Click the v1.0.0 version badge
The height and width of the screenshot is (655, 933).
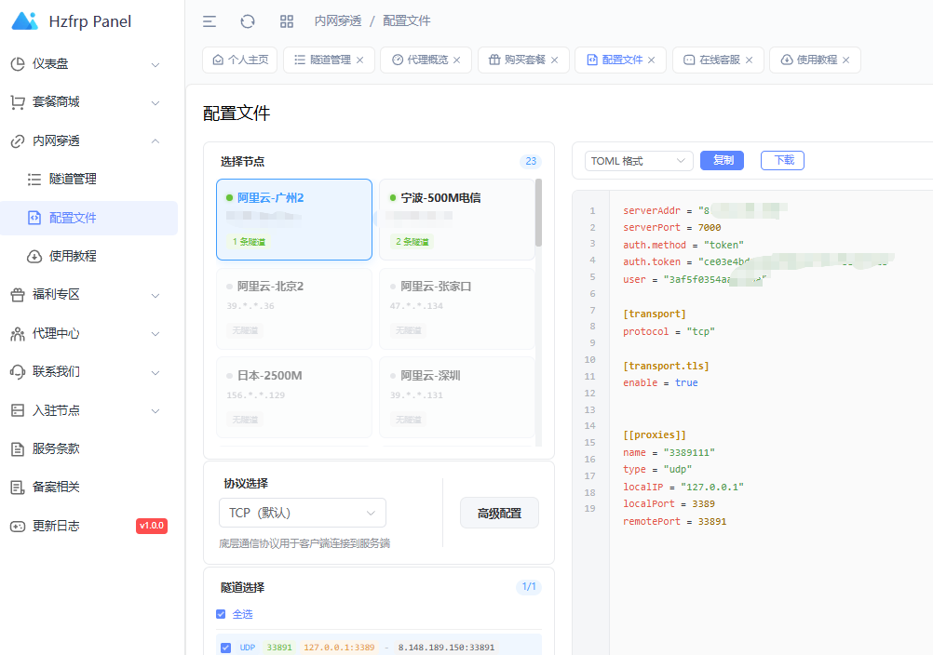point(152,526)
